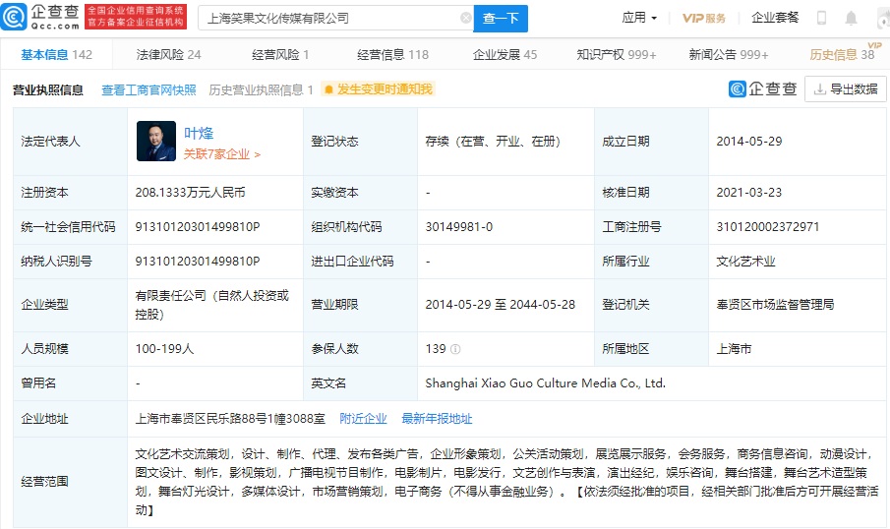The height and width of the screenshot is (529, 890).
Task: Open 叶烽 legal representative profile link
Action: tap(199, 134)
